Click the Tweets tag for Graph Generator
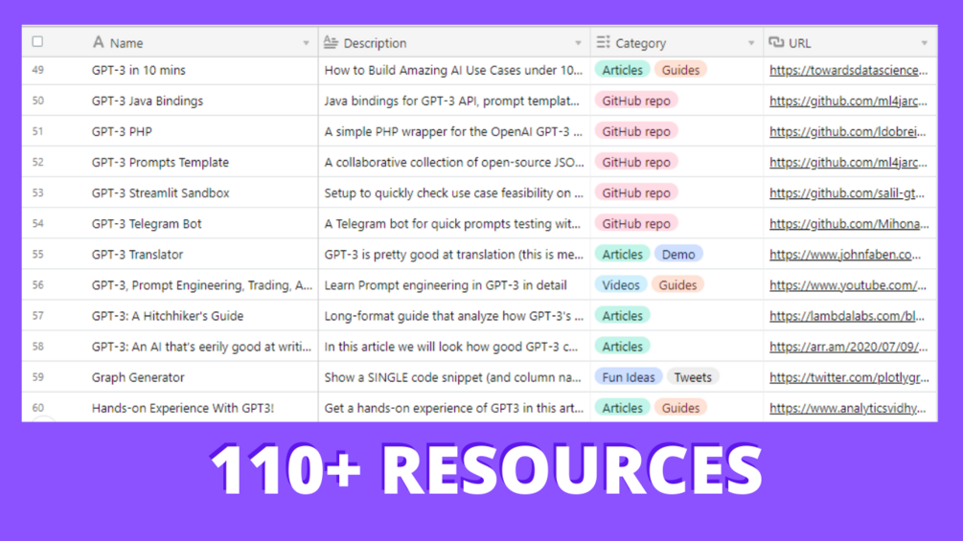 coord(693,376)
